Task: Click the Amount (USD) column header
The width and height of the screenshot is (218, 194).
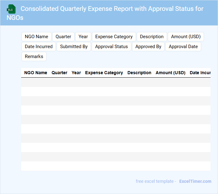Action: click(x=170, y=73)
